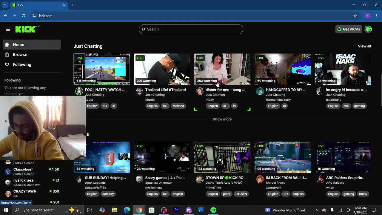Click Show more under Just Chatting

[222, 119]
